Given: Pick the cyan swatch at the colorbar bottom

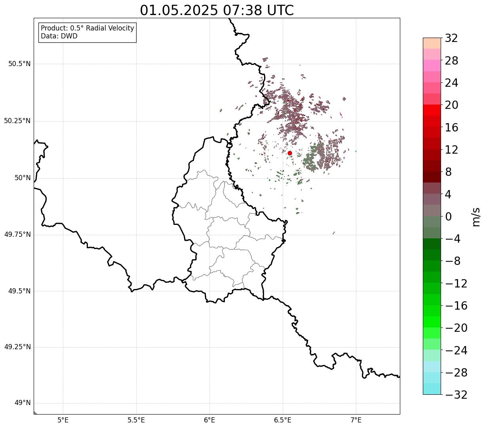Looking at the screenshot, I should click(x=432, y=389).
